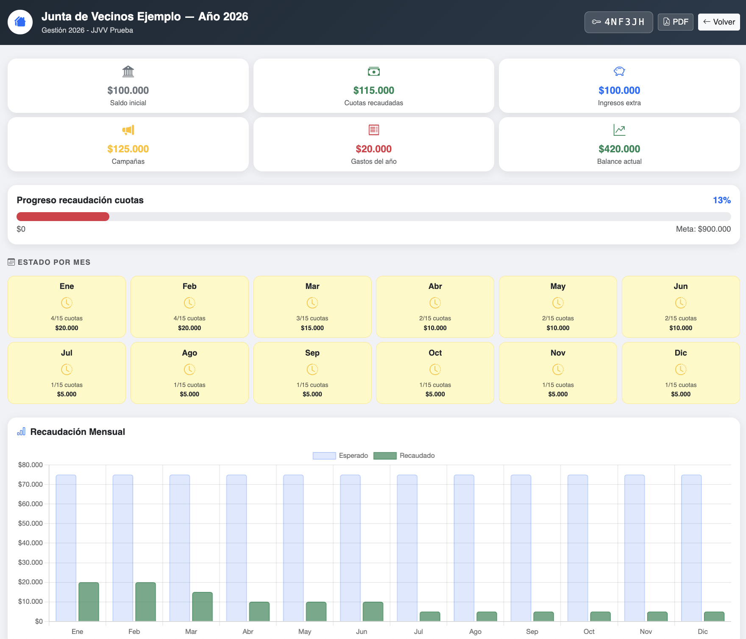The width and height of the screenshot is (746, 639).
Task: Open the PDF export button
Action: (676, 22)
